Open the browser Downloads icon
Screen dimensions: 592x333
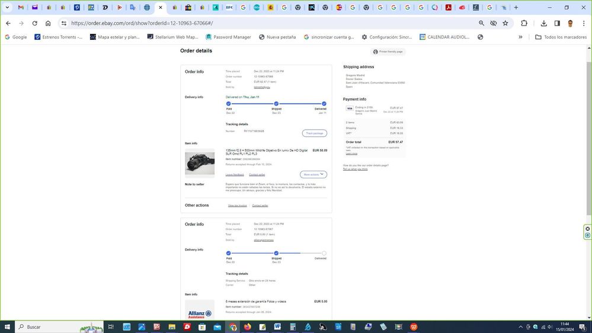(543, 23)
